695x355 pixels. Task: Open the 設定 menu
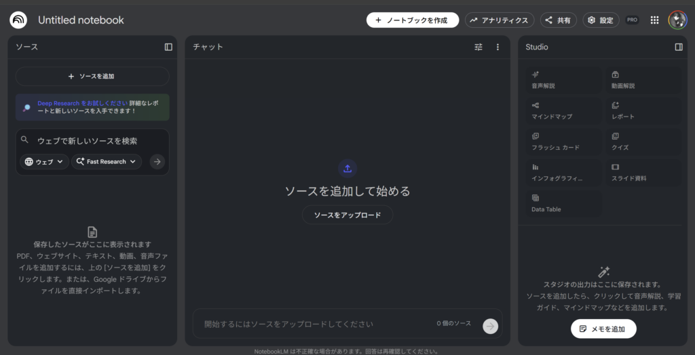tap(601, 20)
